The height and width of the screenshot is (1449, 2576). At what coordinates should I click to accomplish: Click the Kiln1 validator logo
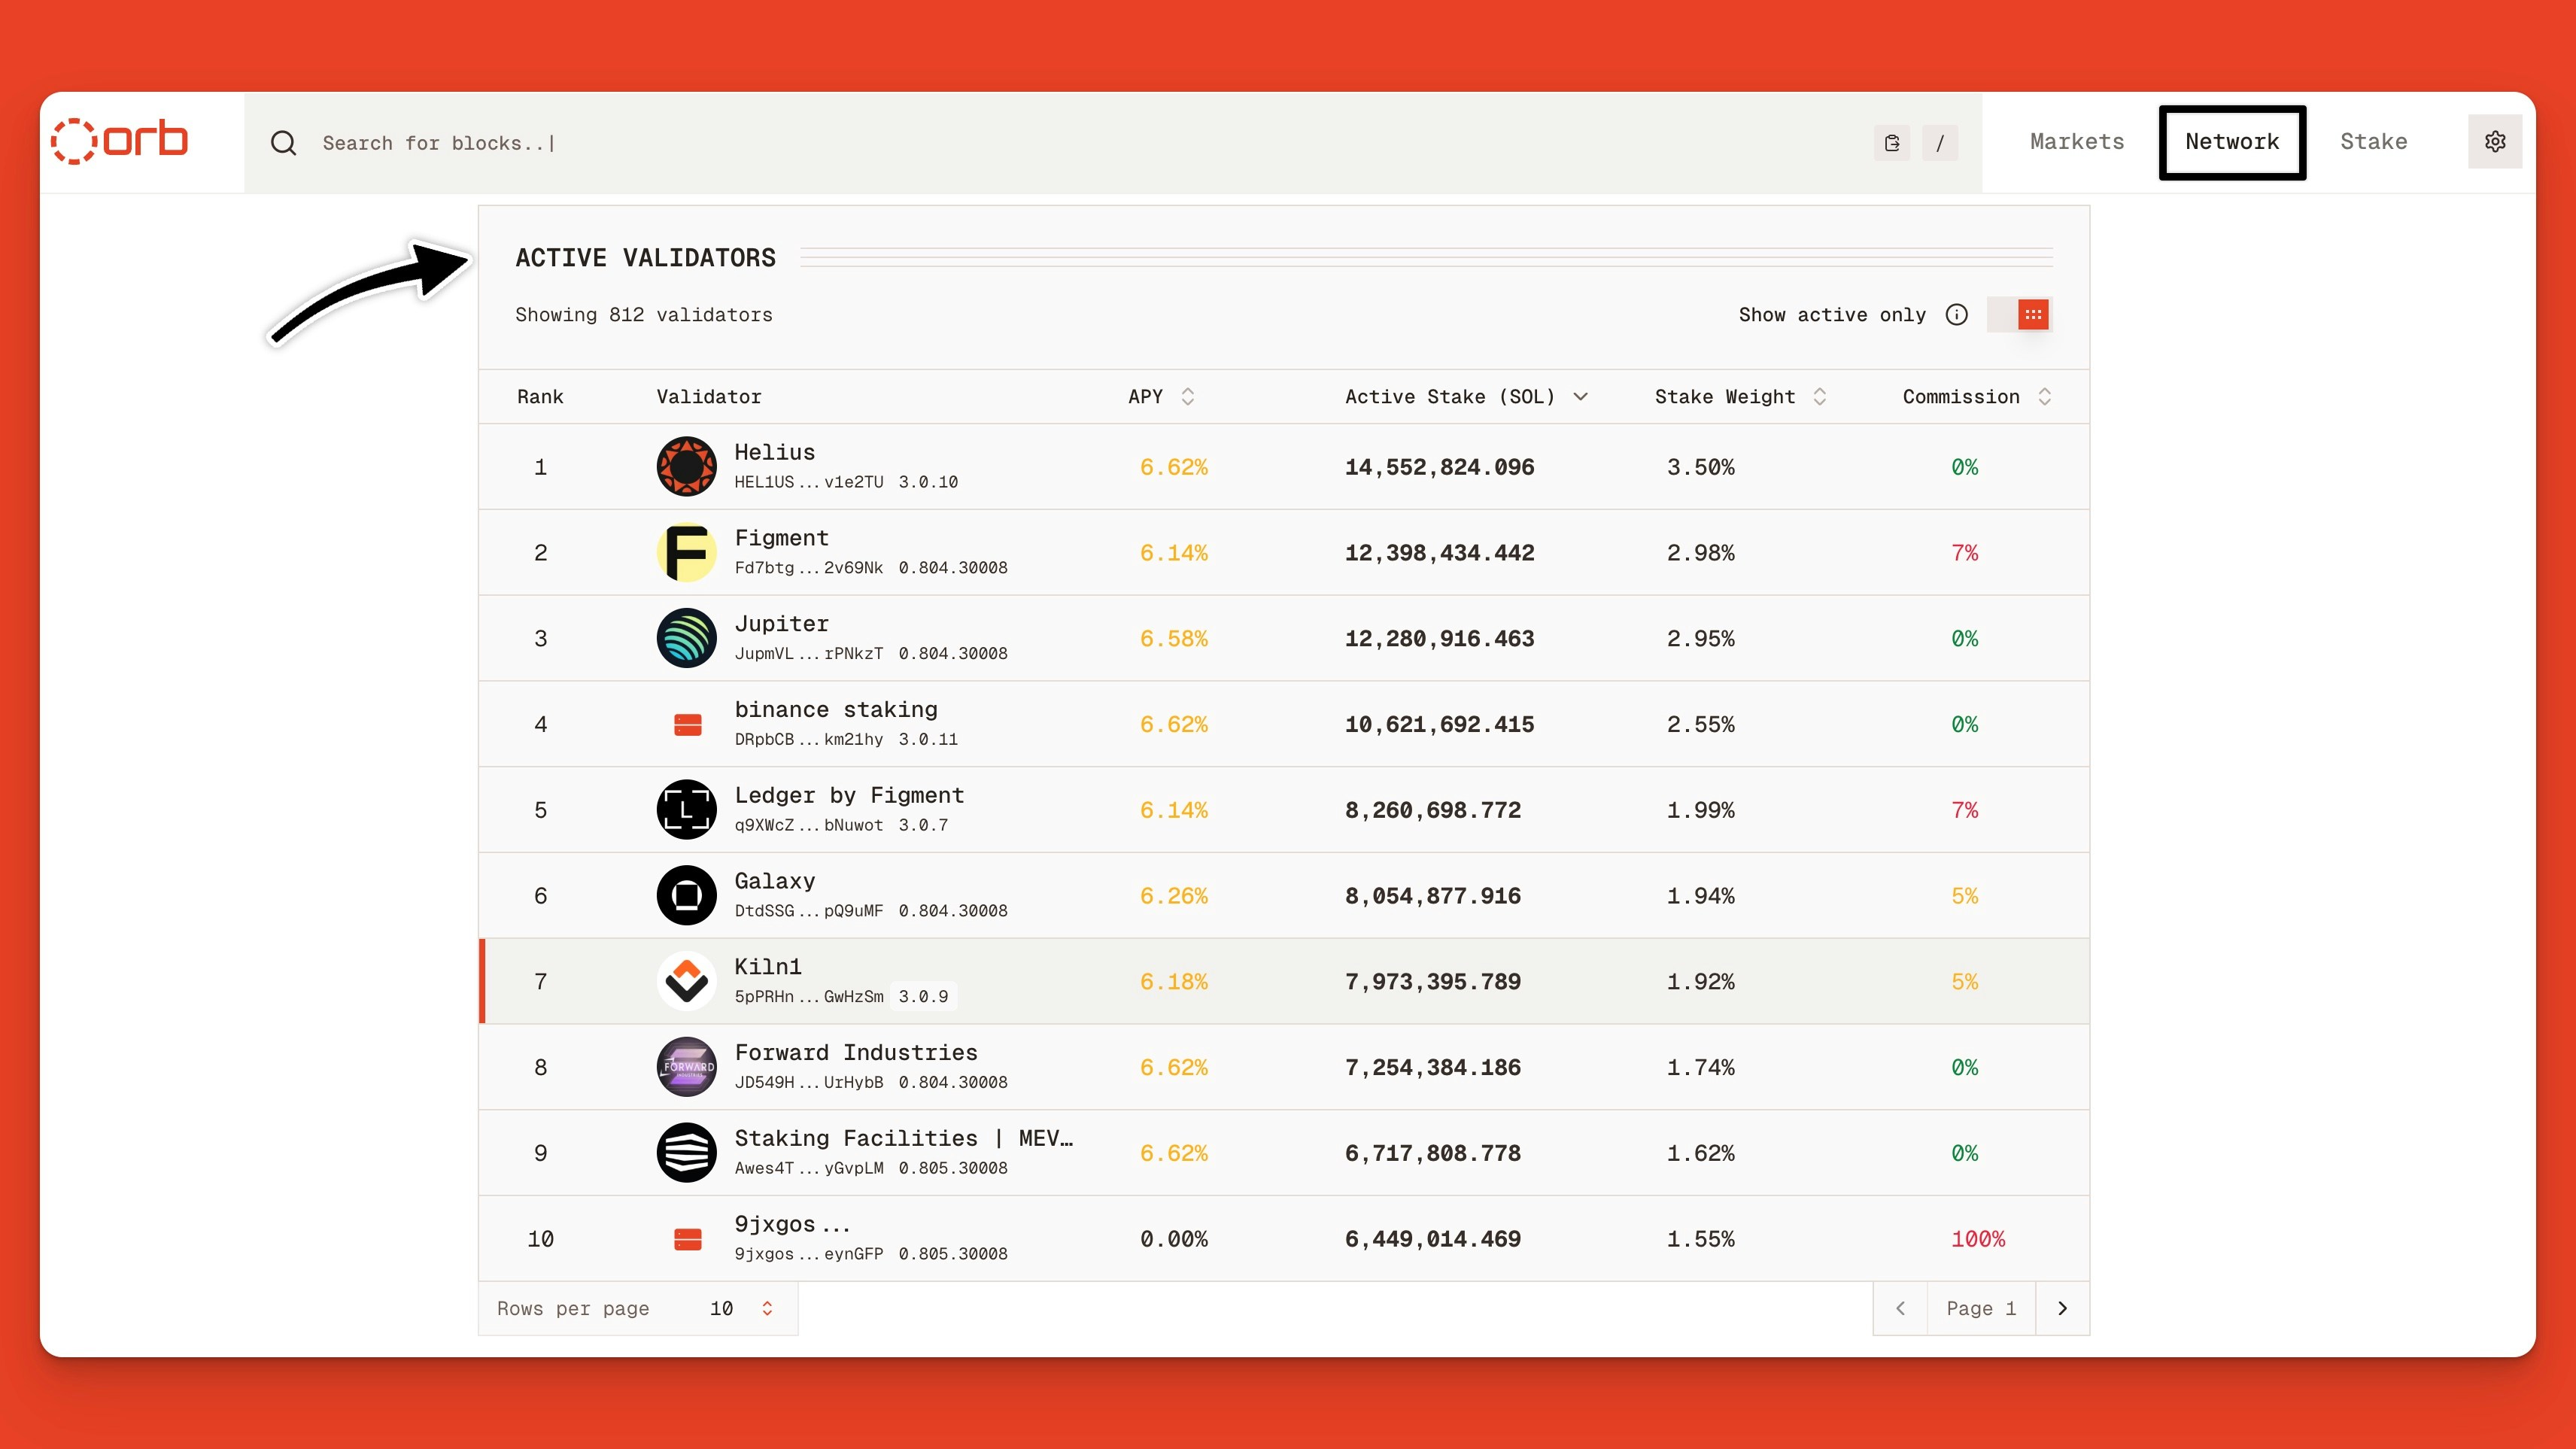pos(686,981)
